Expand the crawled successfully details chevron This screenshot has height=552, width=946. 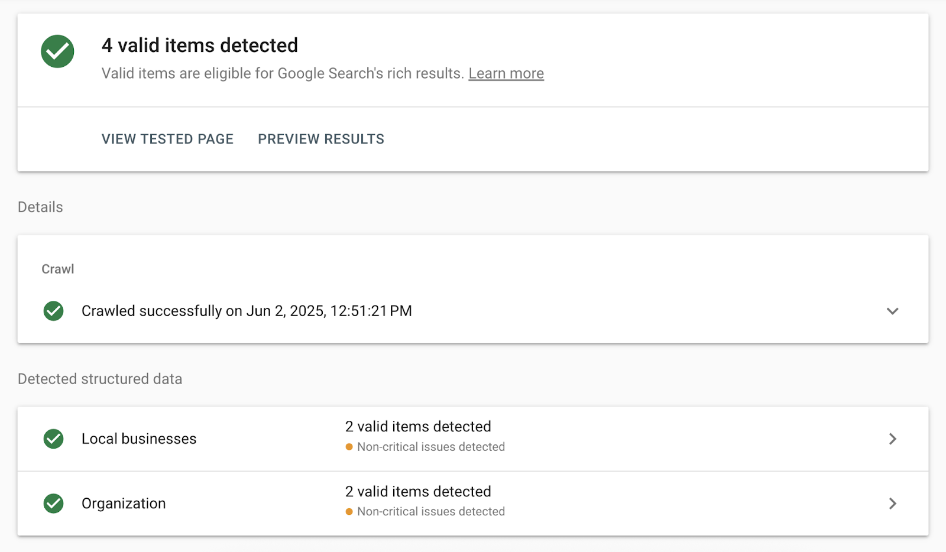point(893,311)
